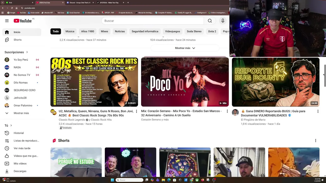Viewport: 326px width, 183px height.
Task: Open File Explorer from taskbar
Action: coord(163,180)
